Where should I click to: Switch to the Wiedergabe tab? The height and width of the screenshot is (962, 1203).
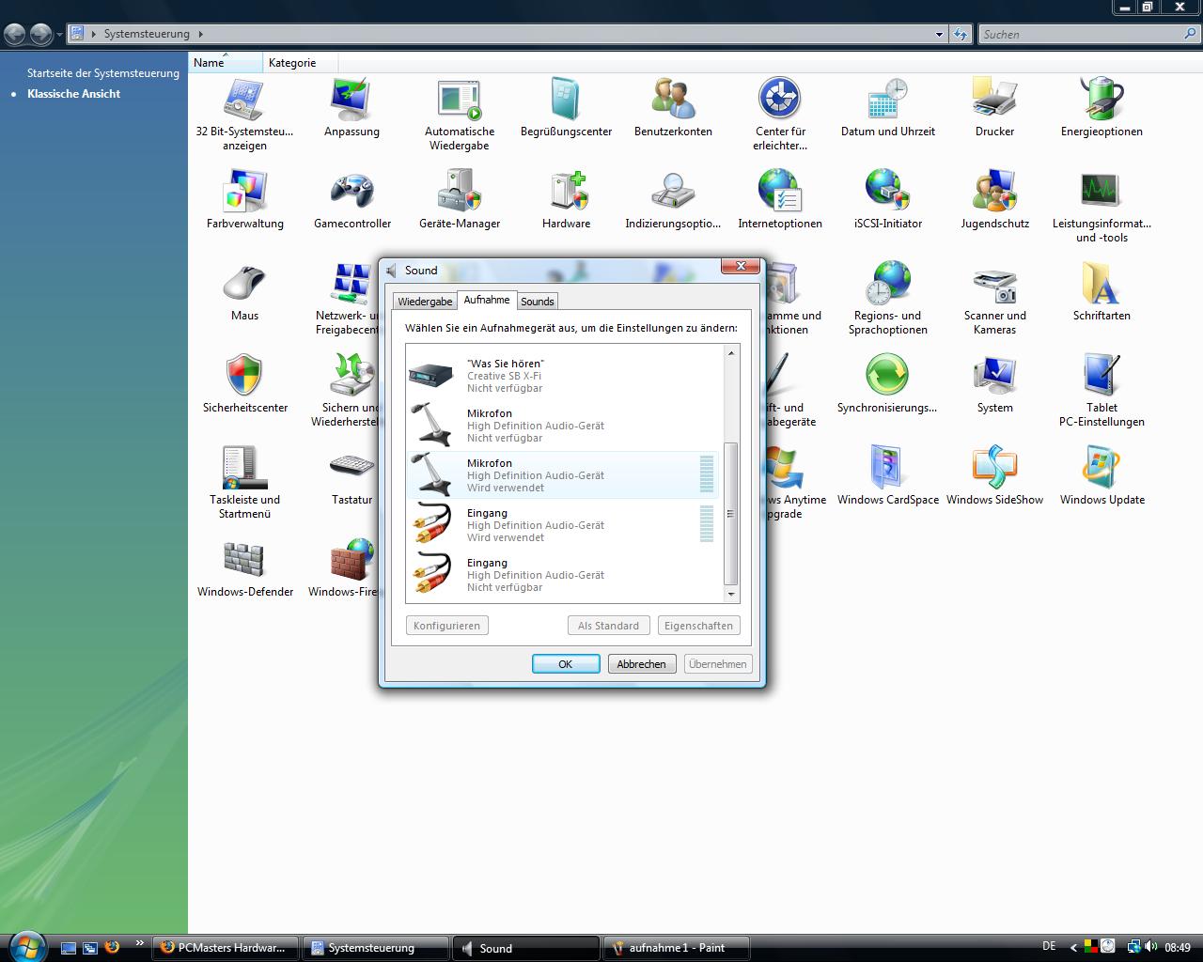[425, 302]
